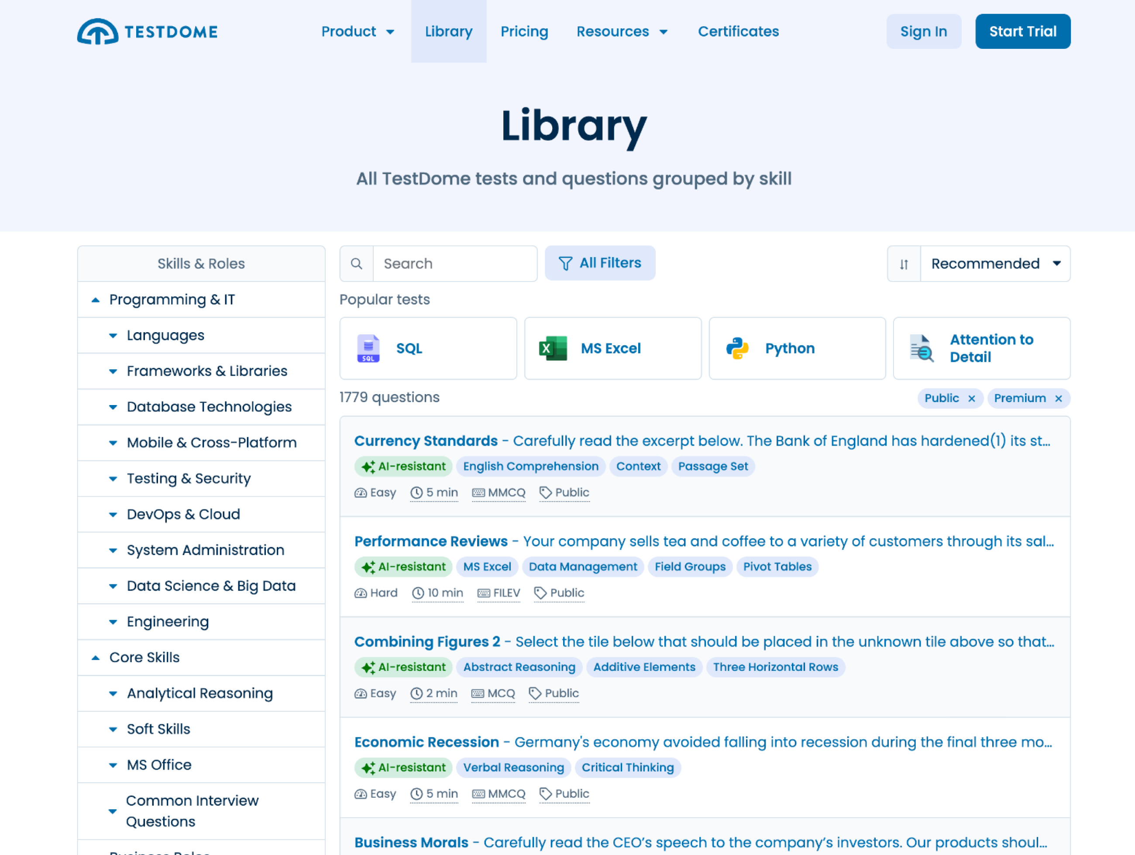Toggle the All Filters panel open
Viewport: 1135px width, 855px height.
point(600,263)
